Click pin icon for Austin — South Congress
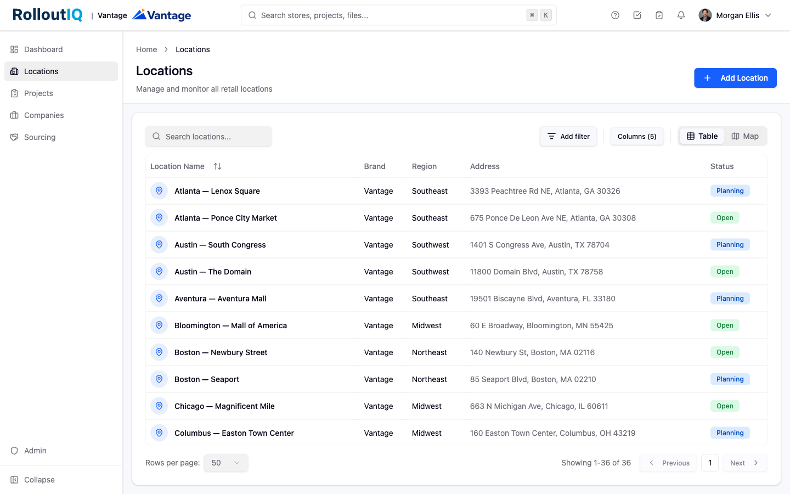The height and width of the screenshot is (494, 790). click(159, 245)
